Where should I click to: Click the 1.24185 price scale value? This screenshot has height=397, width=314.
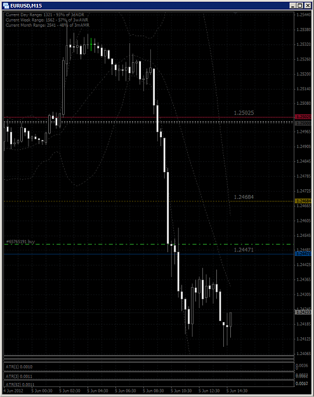(x=304, y=324)
